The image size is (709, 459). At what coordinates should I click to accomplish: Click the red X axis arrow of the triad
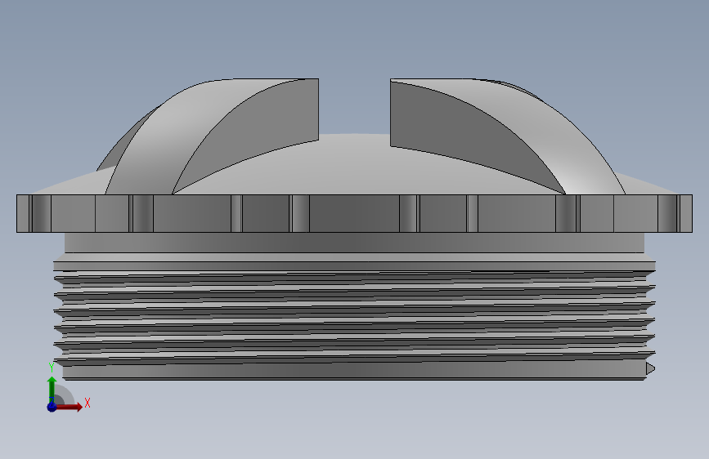[70, 407]
